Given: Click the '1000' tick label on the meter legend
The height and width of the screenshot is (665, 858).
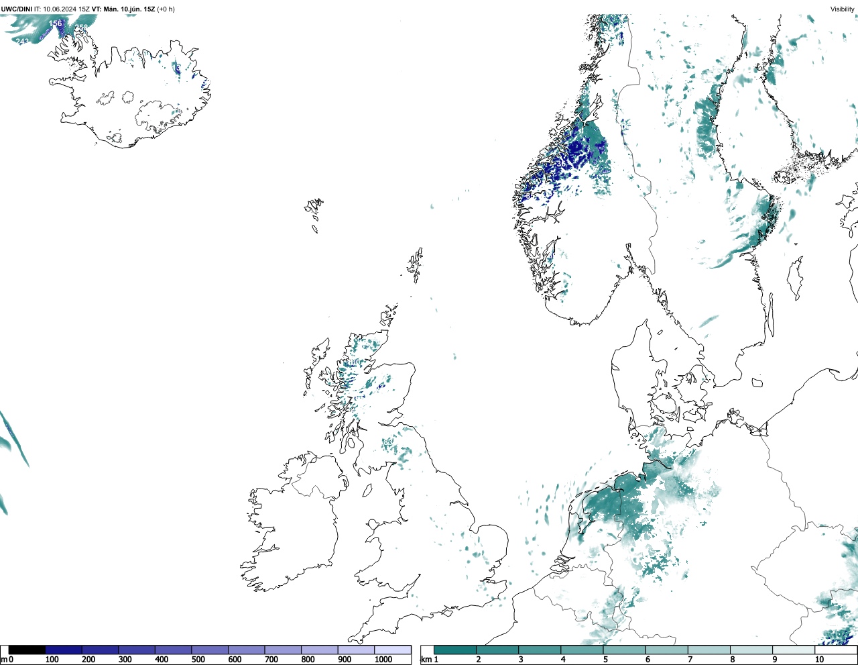Looking at the screenshot, I should 383,660.
